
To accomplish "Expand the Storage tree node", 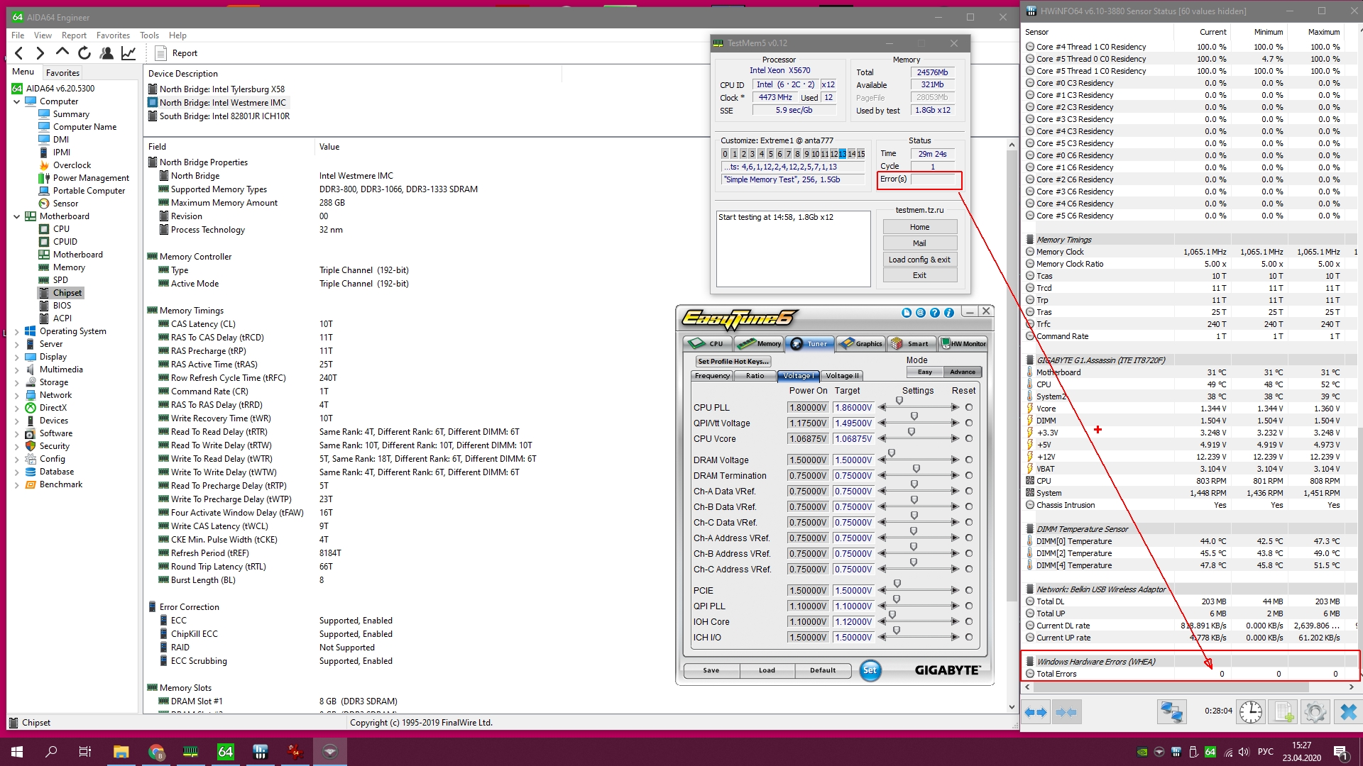I will (17, 382).
